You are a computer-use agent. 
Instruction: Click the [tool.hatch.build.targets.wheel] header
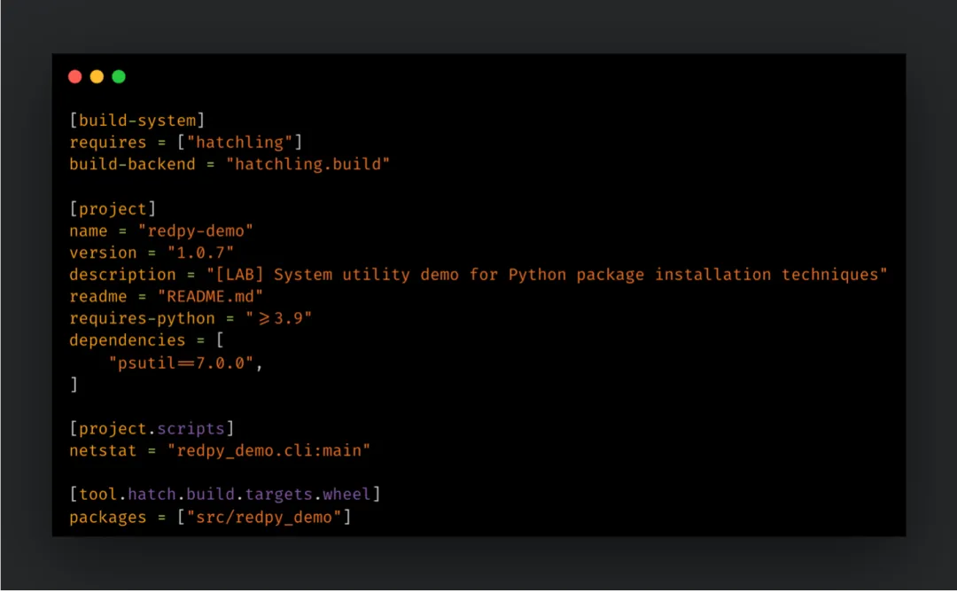pos(225,494)
